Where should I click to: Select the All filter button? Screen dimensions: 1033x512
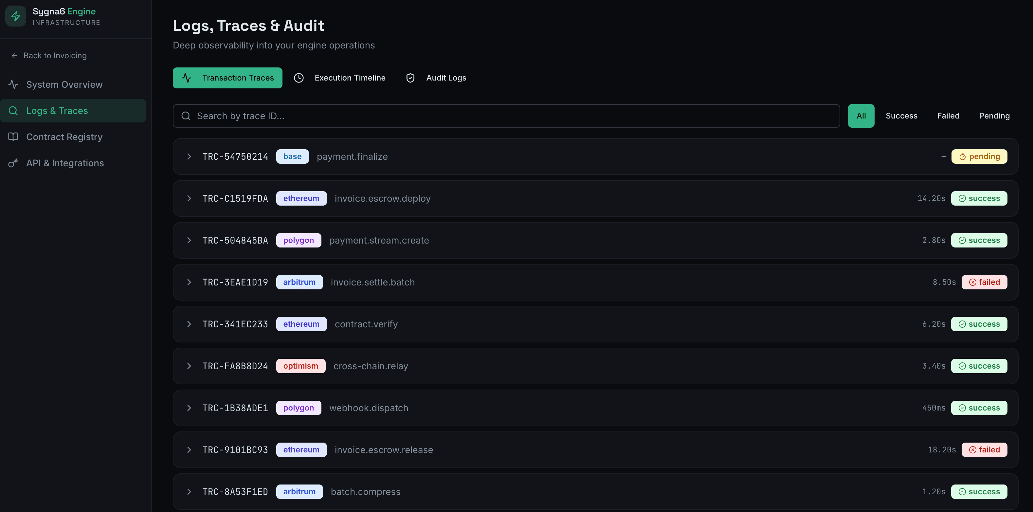click(x=861, y=116)
